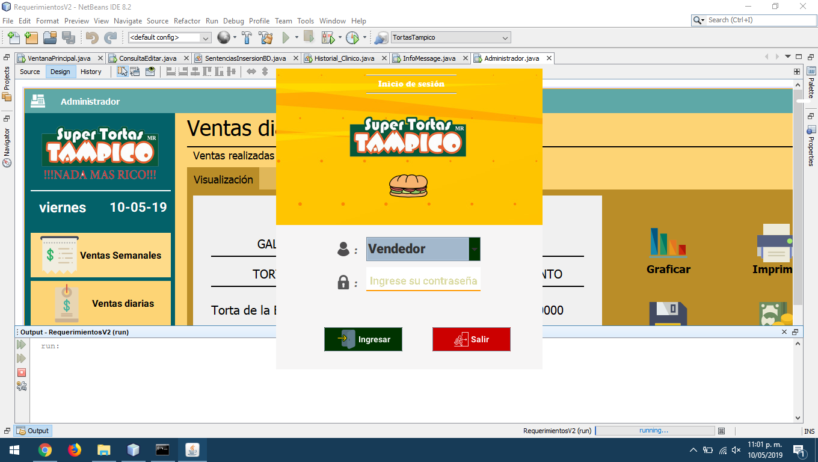Debug project toolbar icon
The height and width of the screenshot is (462, 818).
309,37
